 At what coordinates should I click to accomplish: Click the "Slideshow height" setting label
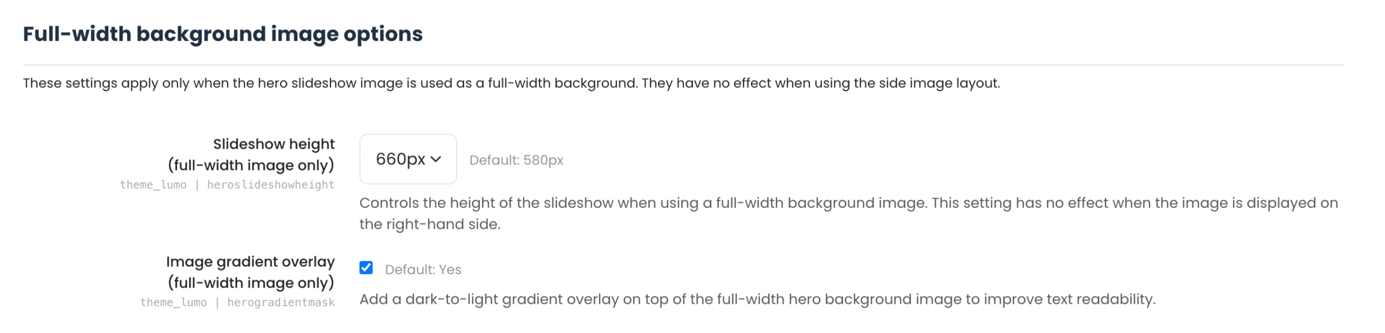click(273, 144)
